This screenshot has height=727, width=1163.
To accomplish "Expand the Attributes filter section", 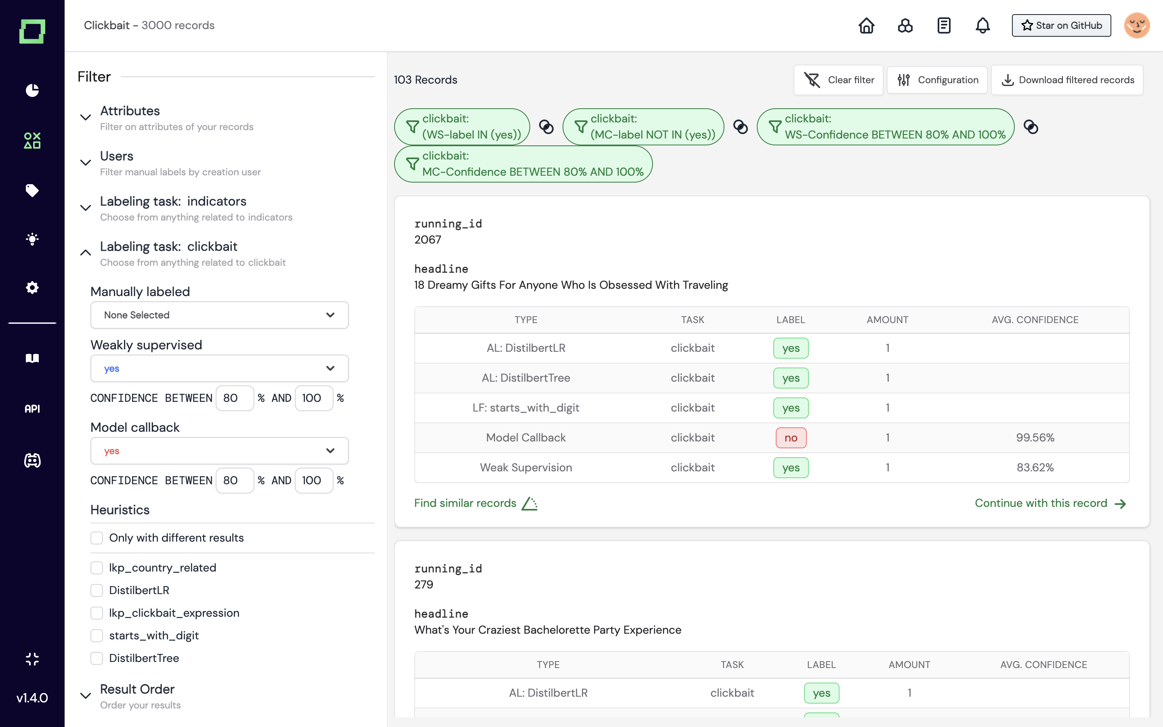I will [86, 117].
